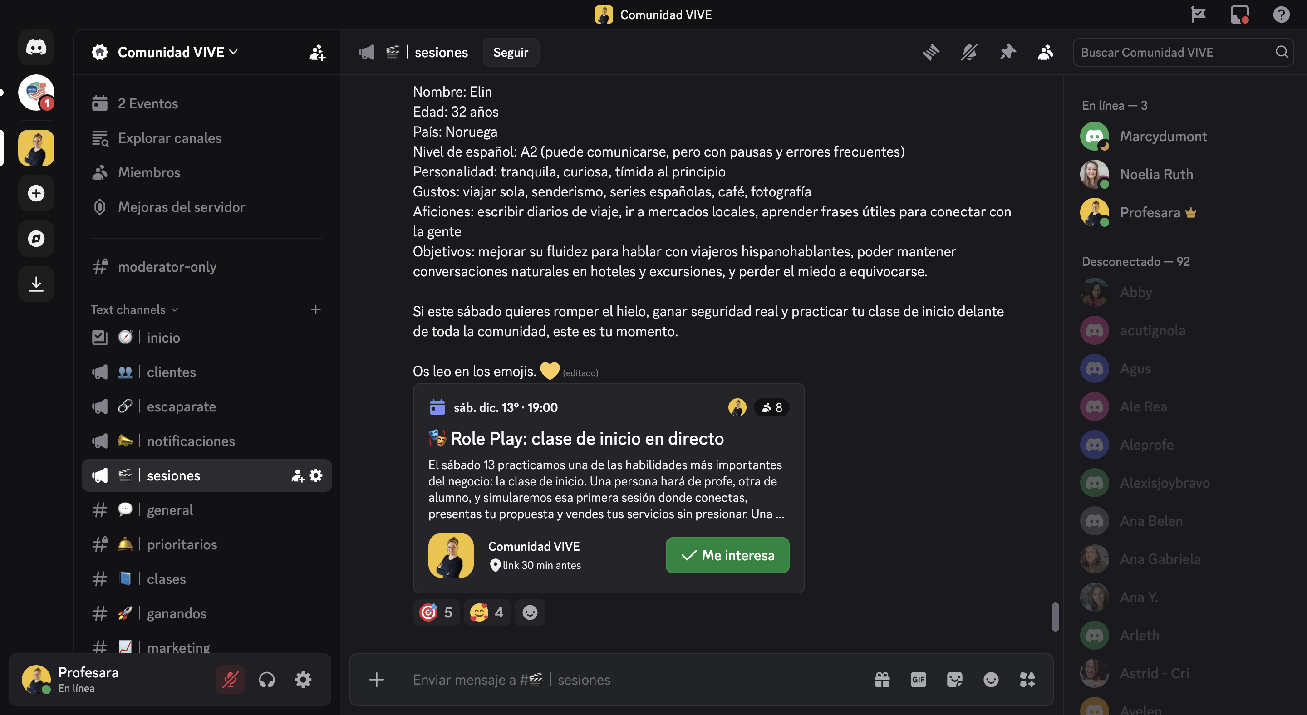The height and width of the screenshot is (715, 1307).
Task: Open the plus attachment menu in message bar
Action: (377, 680)
